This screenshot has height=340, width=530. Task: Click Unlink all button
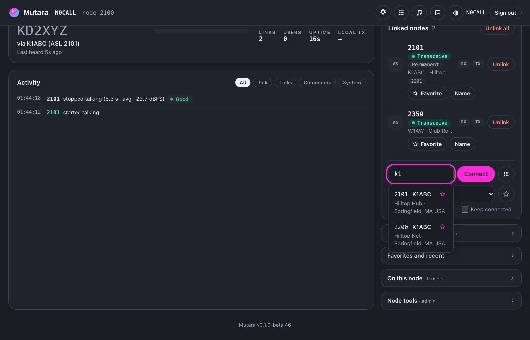point(497,29)
